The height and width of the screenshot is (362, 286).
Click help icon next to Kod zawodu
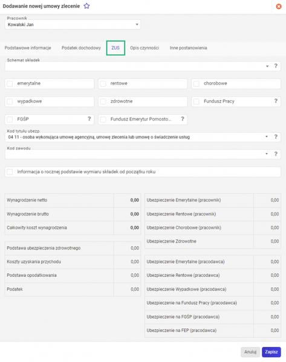click(276, 154)
